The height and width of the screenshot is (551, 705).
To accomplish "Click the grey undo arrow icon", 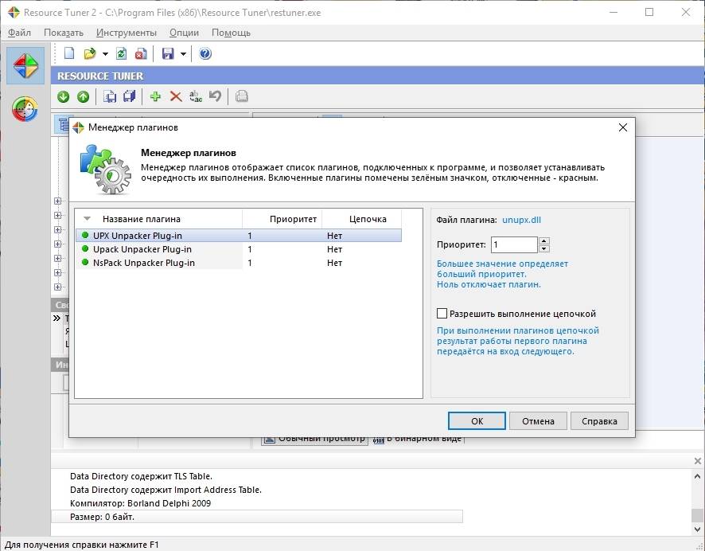I will pos(216,96).
